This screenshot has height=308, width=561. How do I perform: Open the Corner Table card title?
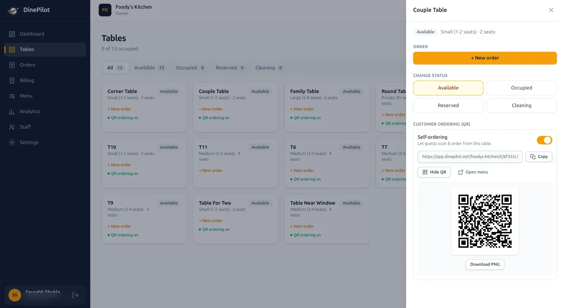click(x=122, y=91)
